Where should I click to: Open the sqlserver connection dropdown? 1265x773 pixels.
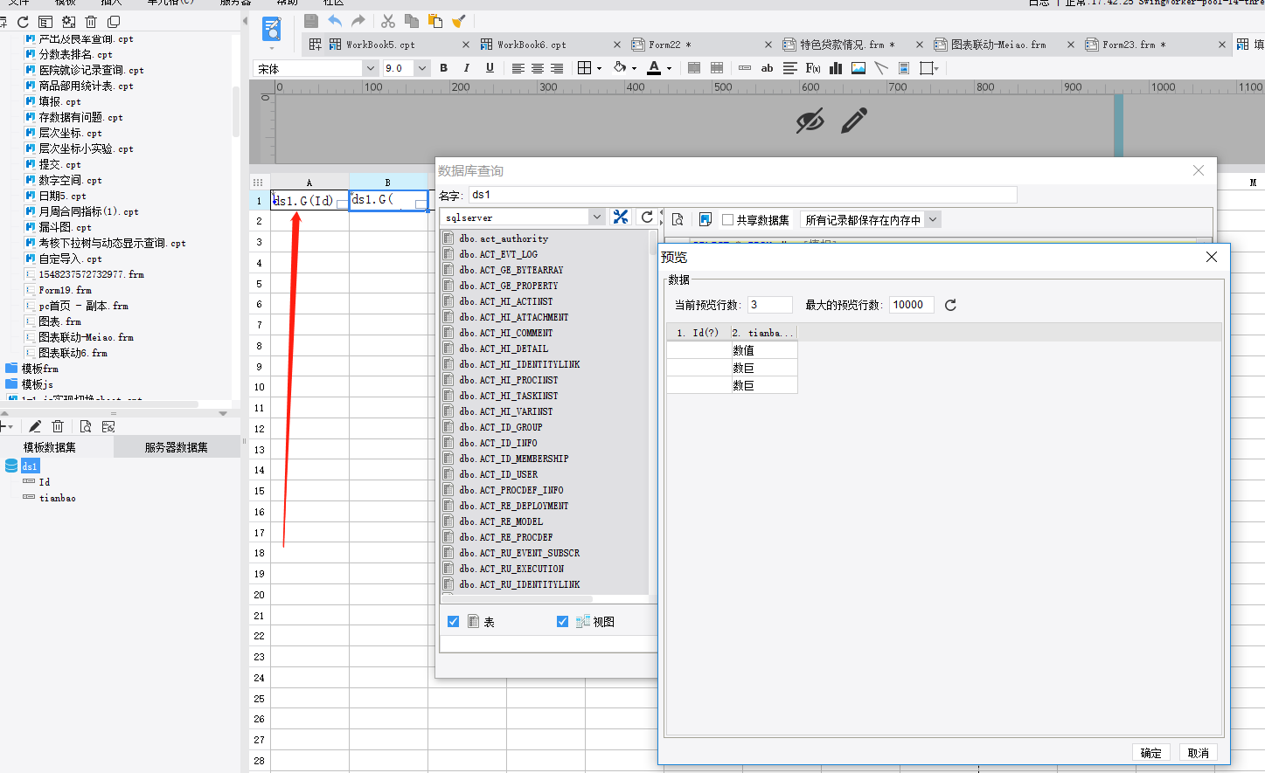point(597,217)
